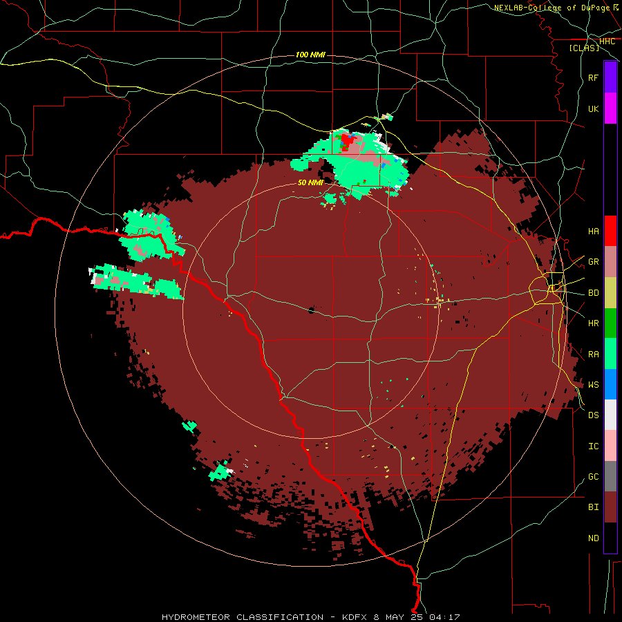Click the RF legend label
The image size is (622, 622).
point(593,78)
